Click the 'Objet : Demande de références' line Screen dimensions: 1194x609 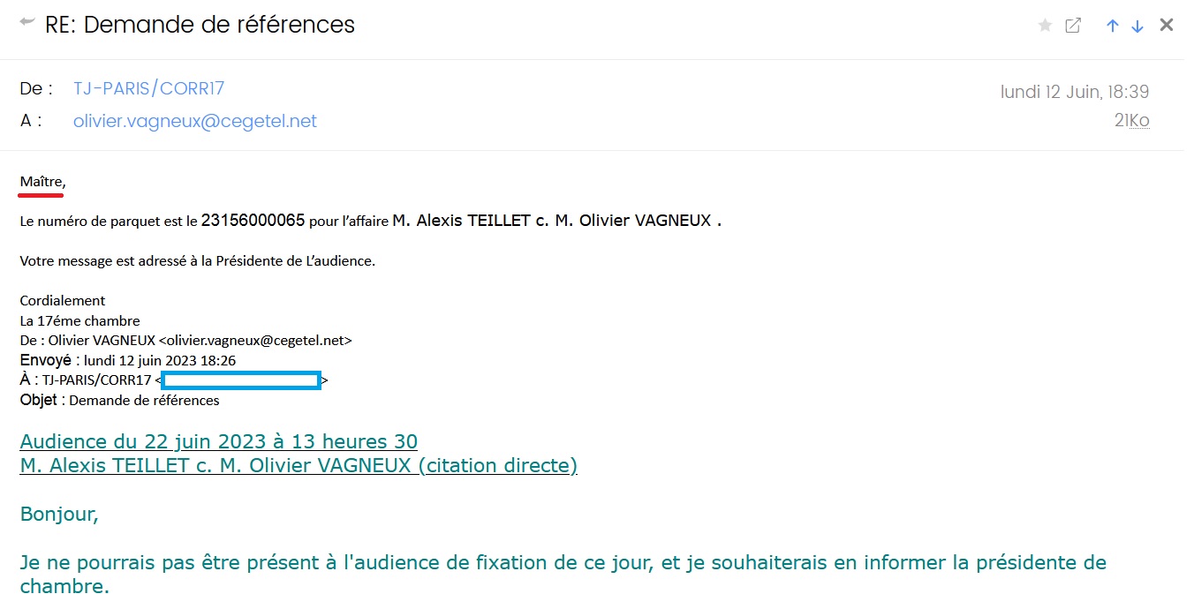(119, 400)
